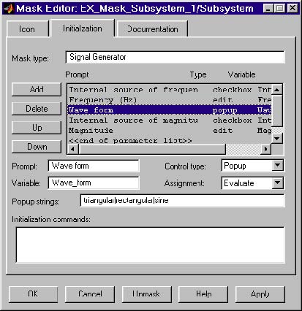Click the MATLAB icon in the title bar
Viewport: 302px width, 311px height.
pos(9,9)
